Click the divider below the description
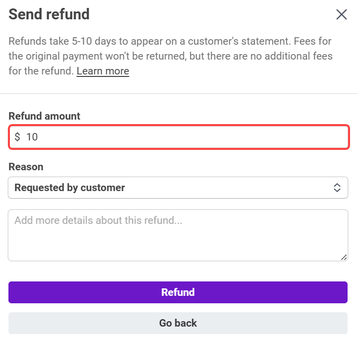The width and height of the screenshot is (357, 342). point(178,93)
